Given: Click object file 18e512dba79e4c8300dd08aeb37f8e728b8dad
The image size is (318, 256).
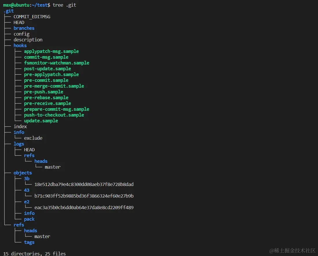Looking at the screenshot, I should [84, 185].
